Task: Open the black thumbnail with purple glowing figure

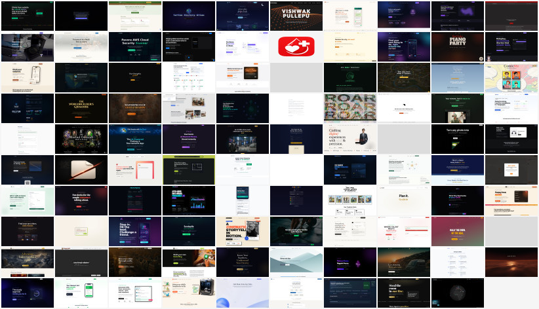Action: point(350,263)
